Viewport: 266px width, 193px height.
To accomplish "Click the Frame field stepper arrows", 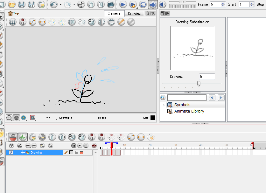I will [x=223, y=4].
